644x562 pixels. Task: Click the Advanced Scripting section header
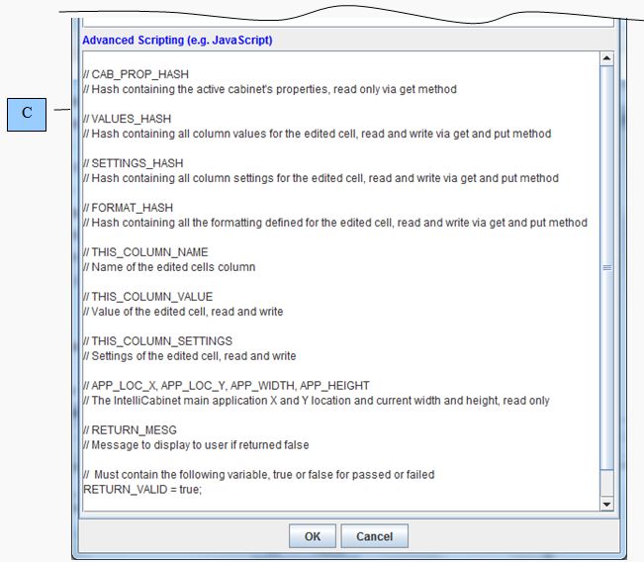point(177,41)
